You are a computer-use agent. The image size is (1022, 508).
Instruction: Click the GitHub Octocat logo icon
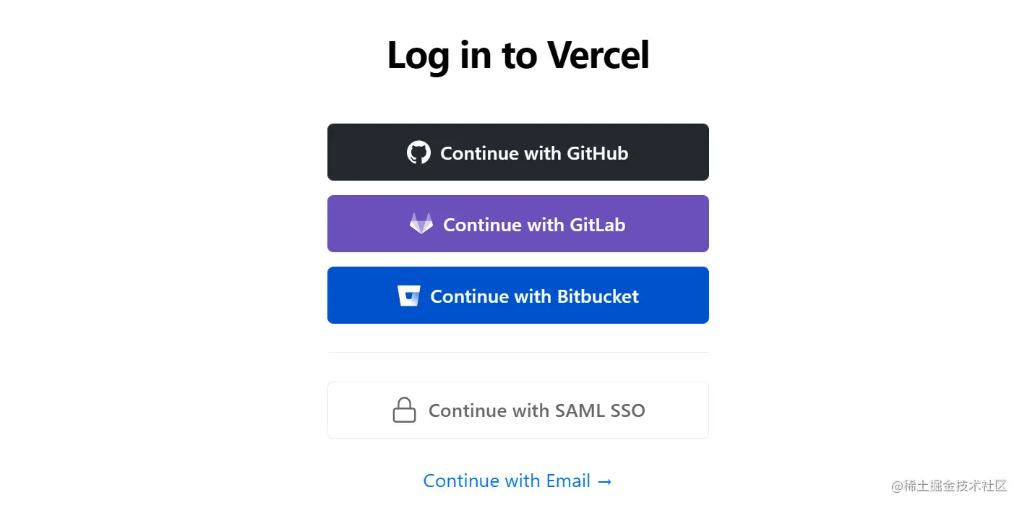[x=418, y=152]
